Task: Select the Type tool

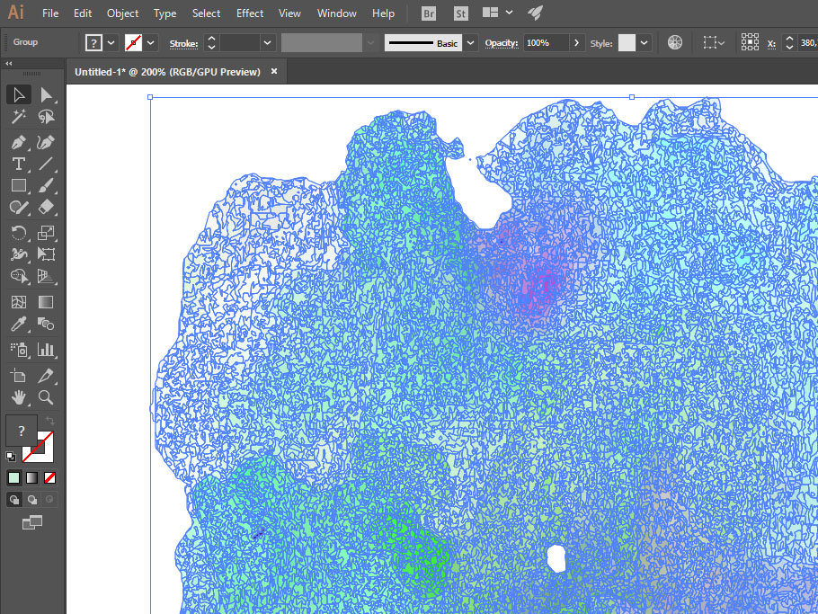Action: pyautogui.click(x=18, y=164)
